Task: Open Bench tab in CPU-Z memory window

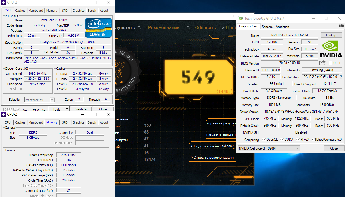Action: click(92, 122)
